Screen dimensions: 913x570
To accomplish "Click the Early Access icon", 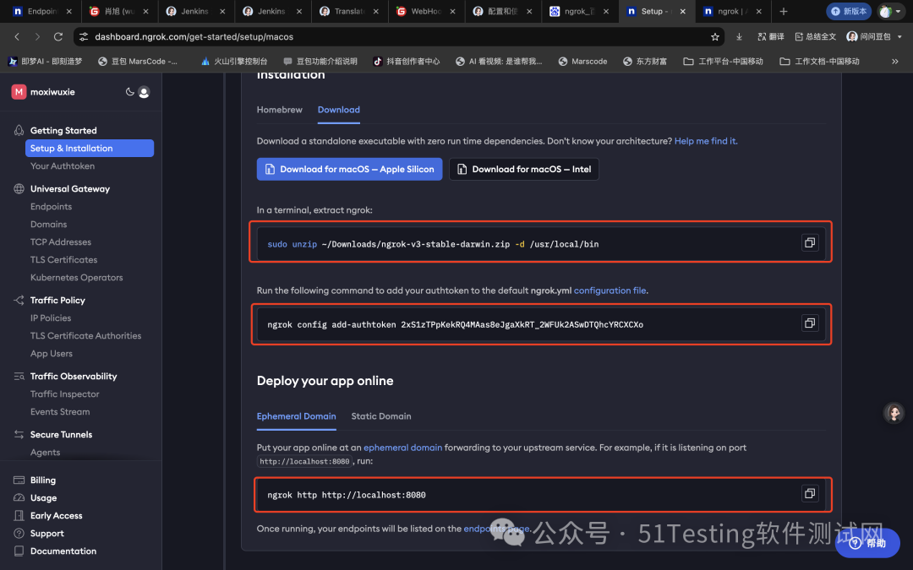I will [x=19, y=515].
